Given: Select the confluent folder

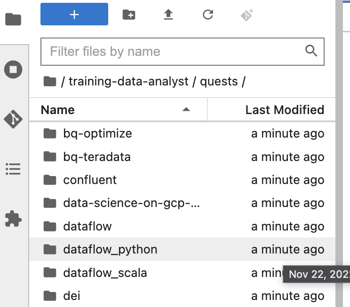Looking at the screenshot, I should (x=90, y=180).
